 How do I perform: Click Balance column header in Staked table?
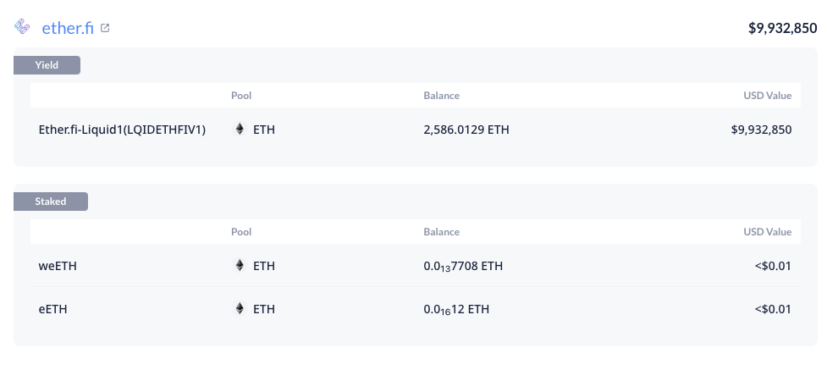pos(442,232)
